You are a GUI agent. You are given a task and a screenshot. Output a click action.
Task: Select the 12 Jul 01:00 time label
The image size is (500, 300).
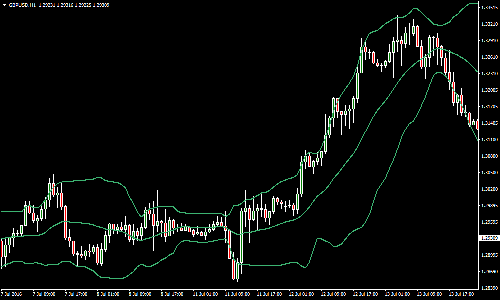click(300, 294)
